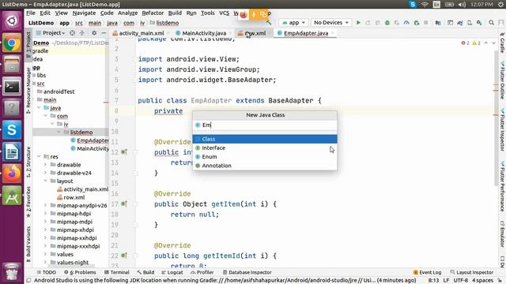Open the AVD Manager icon
Image resolution: width=506 pixels, height=284 pixels.
tap(470, 23)
